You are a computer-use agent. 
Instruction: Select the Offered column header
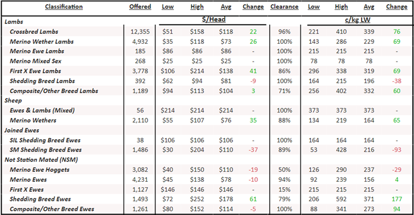click(140, 7)
